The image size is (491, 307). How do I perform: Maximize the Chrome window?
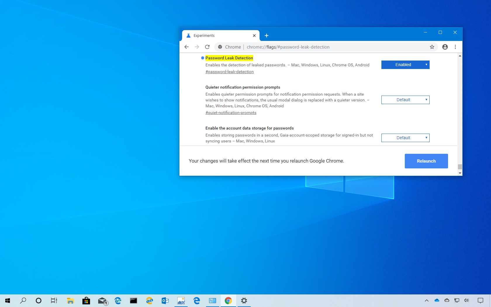click(440, 32)
